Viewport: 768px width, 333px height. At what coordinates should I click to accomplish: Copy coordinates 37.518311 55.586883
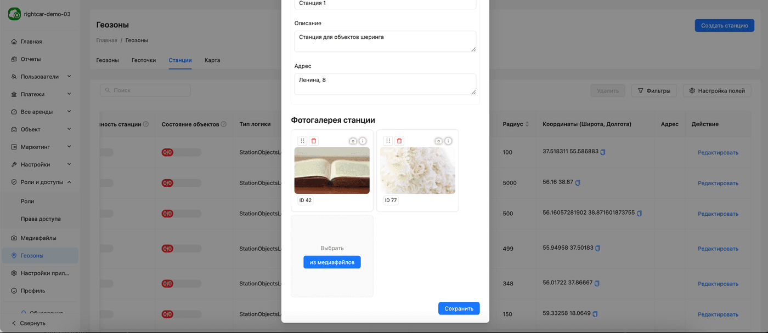pyautogui.click(x=603, y=152)
